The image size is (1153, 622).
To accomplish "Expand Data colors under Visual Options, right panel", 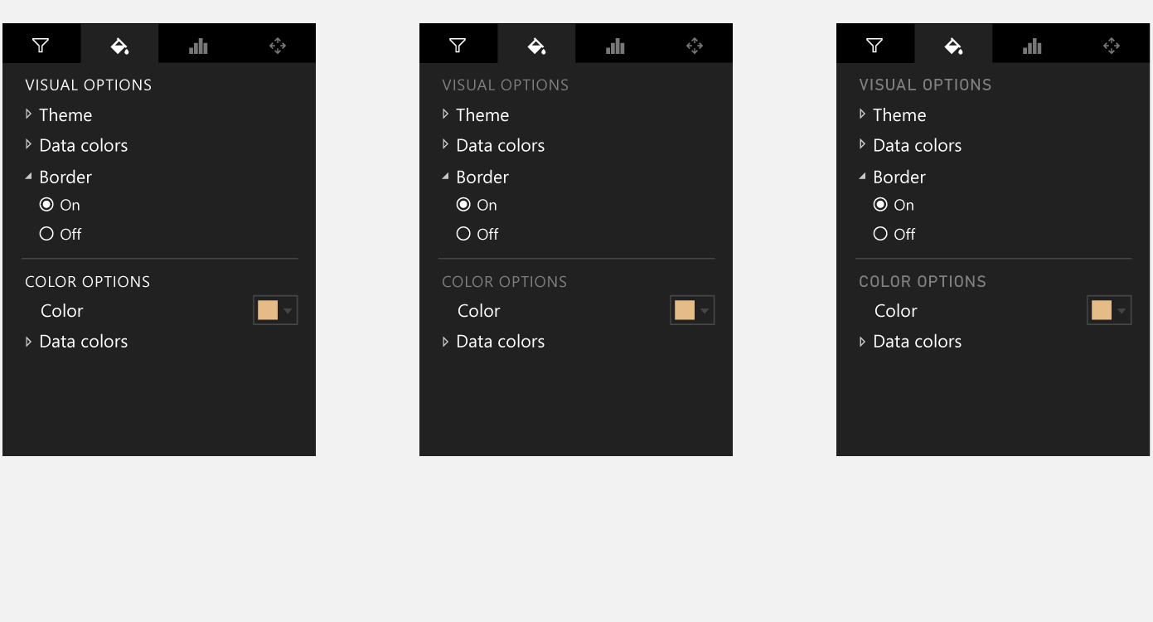I will click(x=862, y=145).
